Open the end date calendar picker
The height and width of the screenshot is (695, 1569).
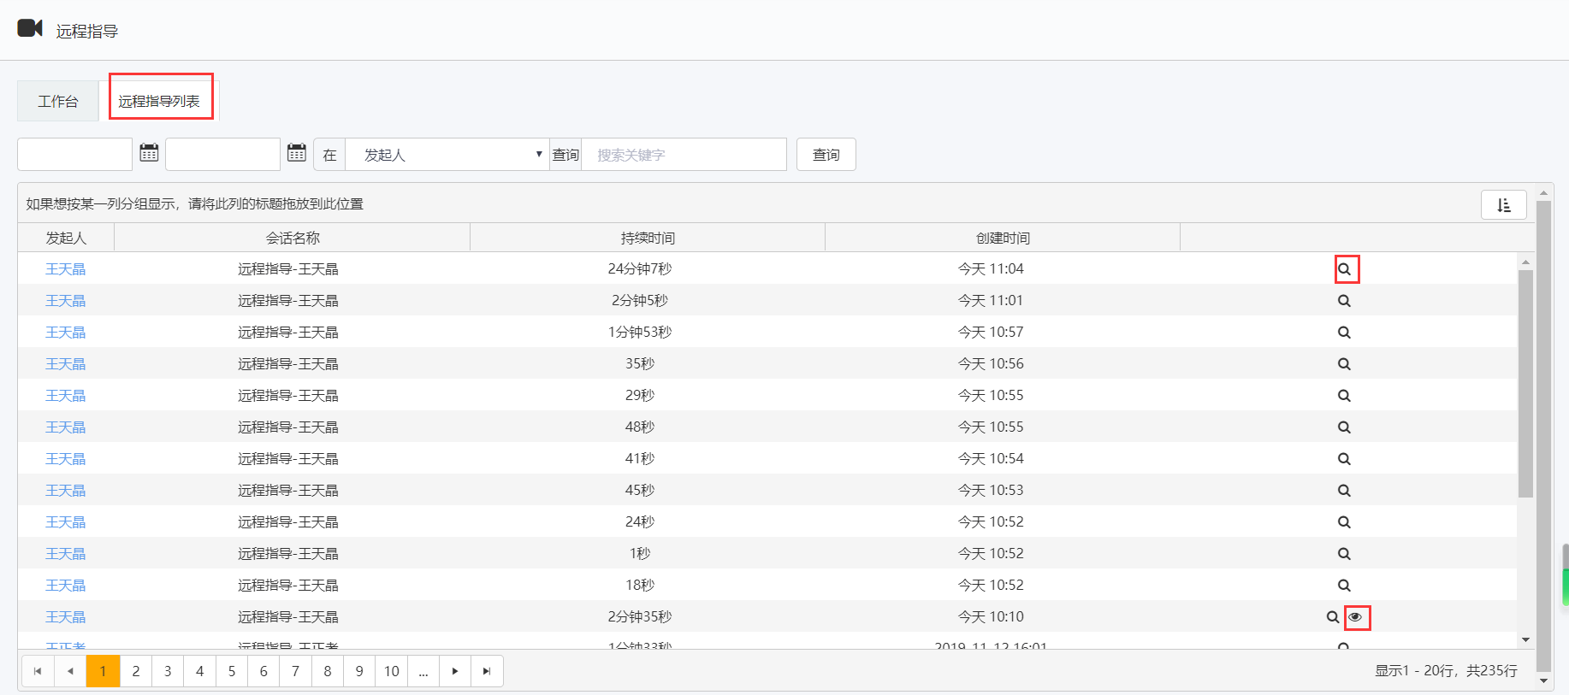[297, 153]
